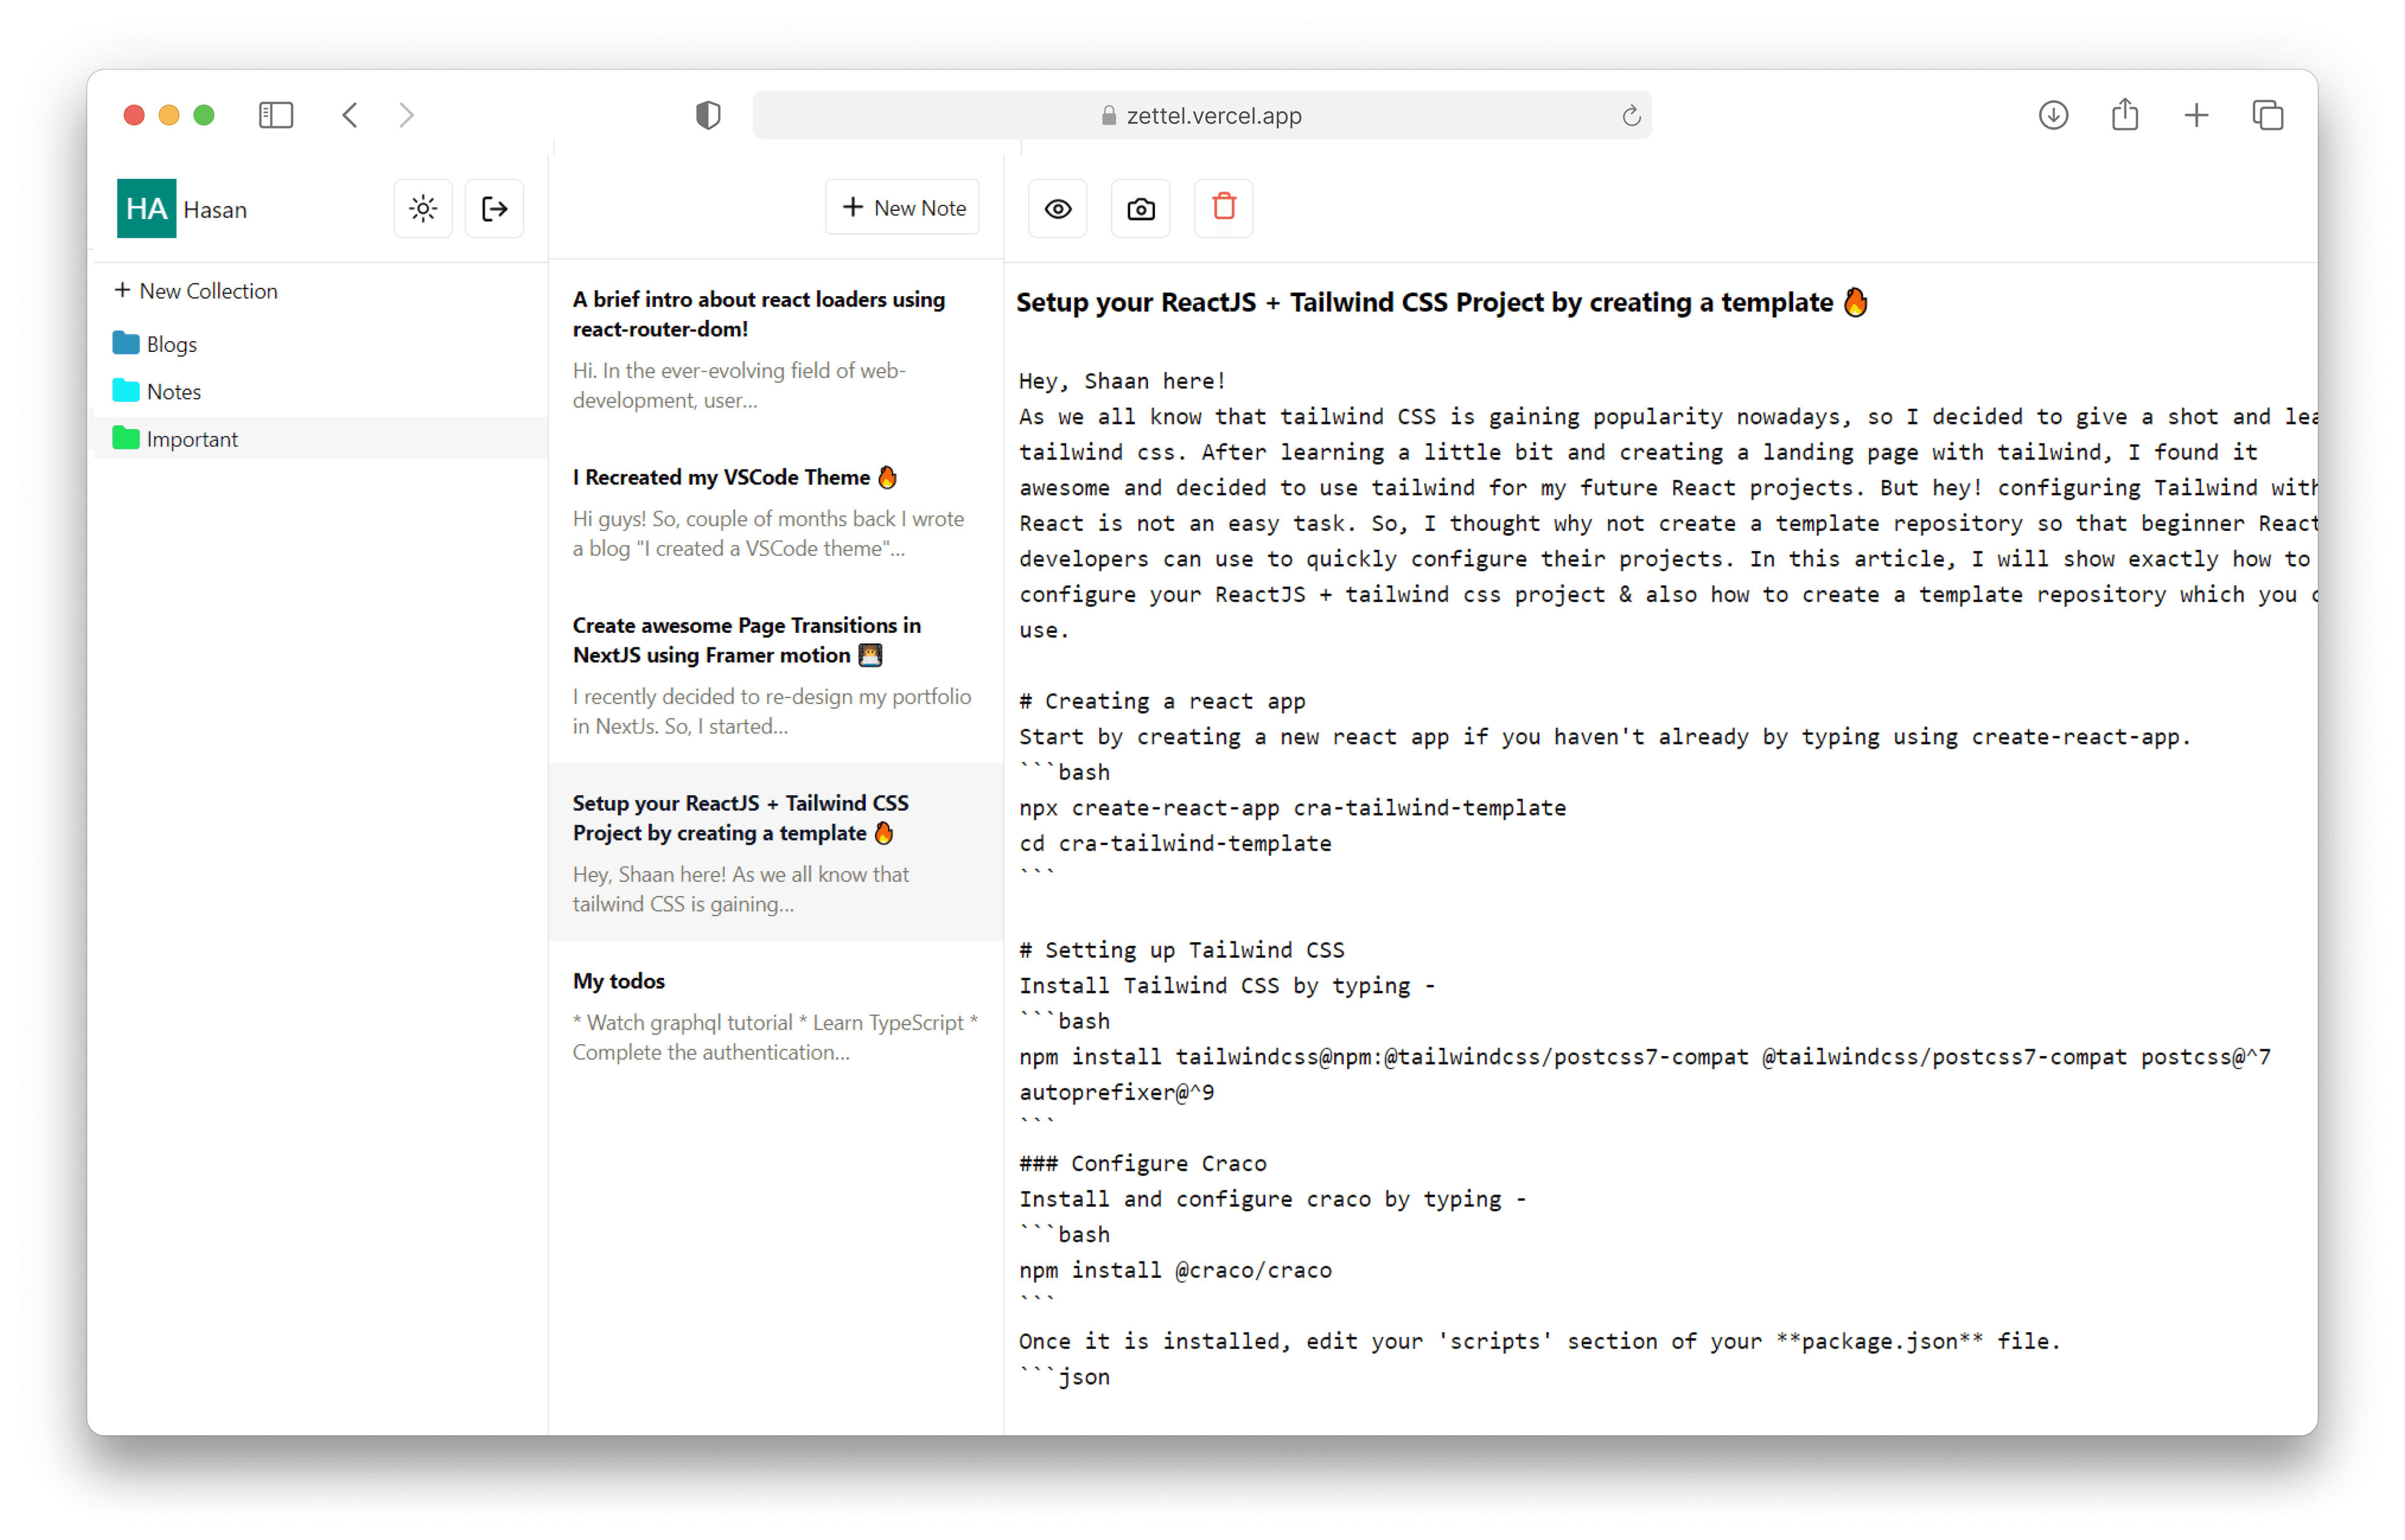Click the '# Setting up Tailwind CSS' line

click(x=1181, y=950)
